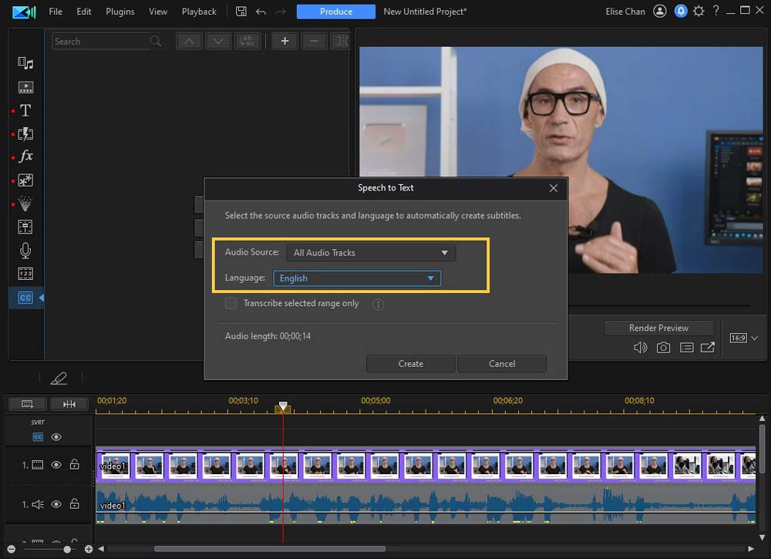Open the 16:9 aspect ratio dropdown

pyautogui.click(x=742, y=338)
